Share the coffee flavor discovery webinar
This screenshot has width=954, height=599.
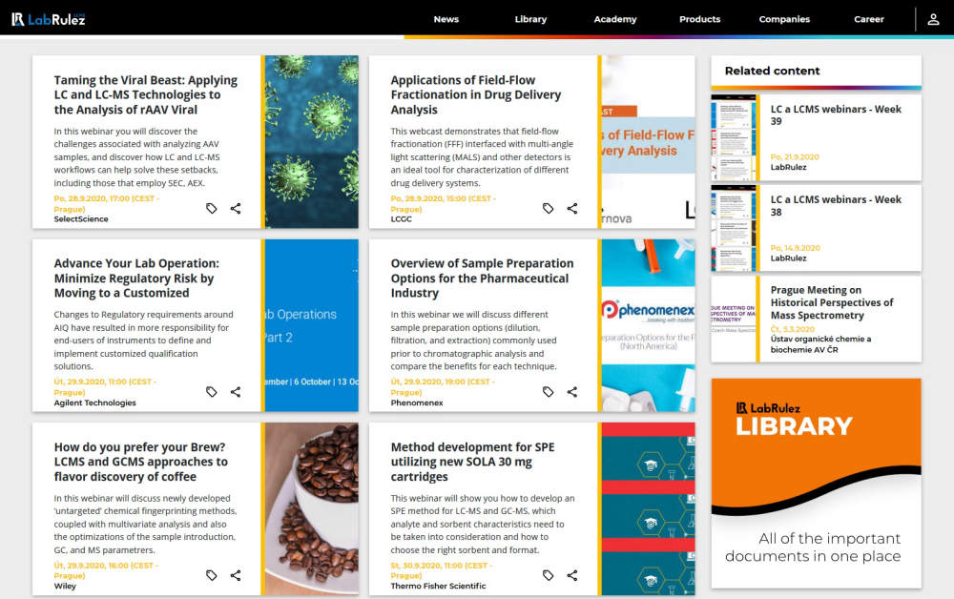click(x=236, y=575)
